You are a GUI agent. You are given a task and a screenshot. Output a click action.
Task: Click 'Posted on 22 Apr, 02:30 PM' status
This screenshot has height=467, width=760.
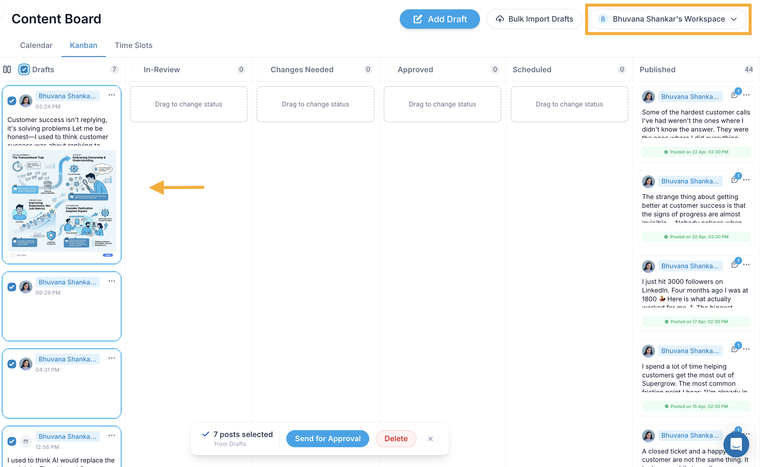[696, 152]
